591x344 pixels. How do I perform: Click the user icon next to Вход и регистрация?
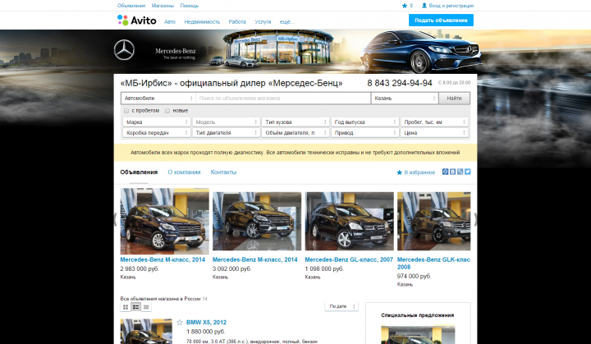424,6
